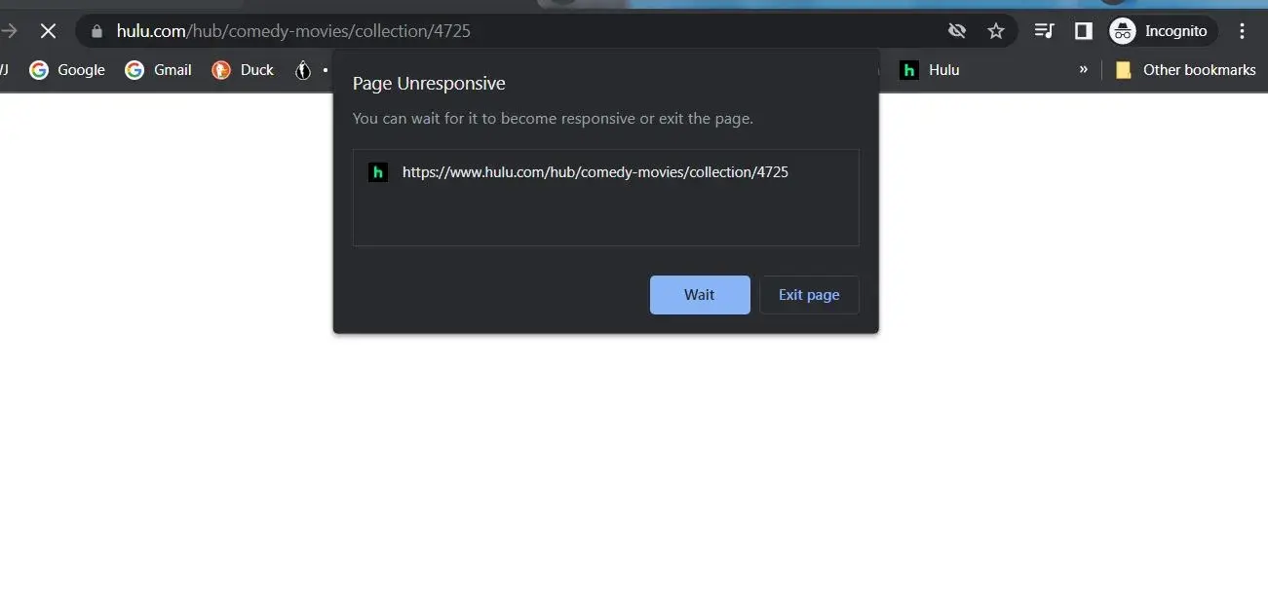Screen dimensions: 1268x590
Task: Stop loading the page
Action: [x=48, y=31]
